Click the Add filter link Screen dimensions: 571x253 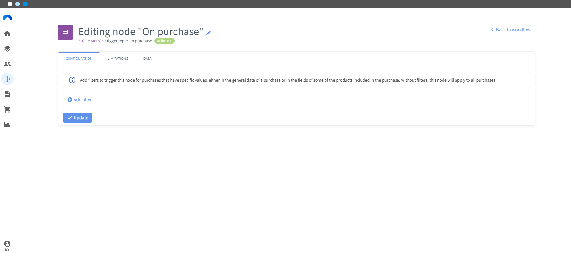click(x=80, y=100)
